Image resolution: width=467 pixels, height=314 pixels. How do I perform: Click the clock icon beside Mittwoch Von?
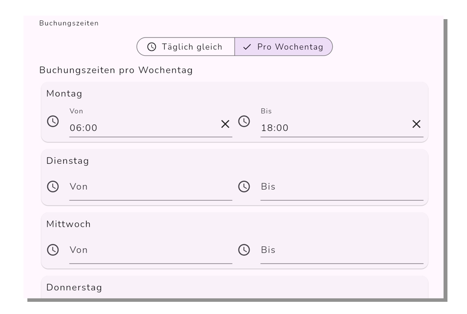tap(53, 250)
